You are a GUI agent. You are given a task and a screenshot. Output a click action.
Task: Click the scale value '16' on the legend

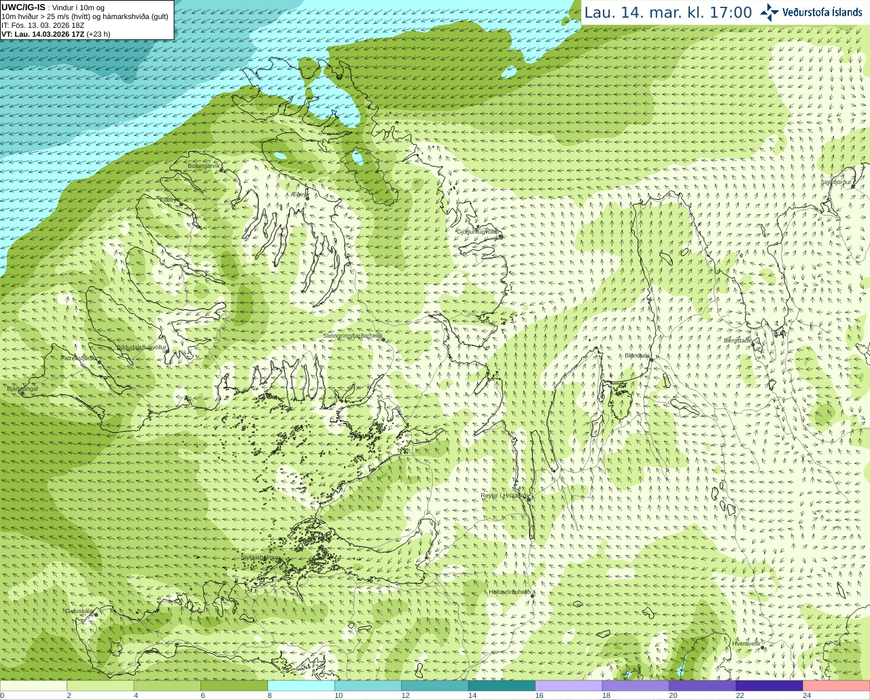click(539, 695)
